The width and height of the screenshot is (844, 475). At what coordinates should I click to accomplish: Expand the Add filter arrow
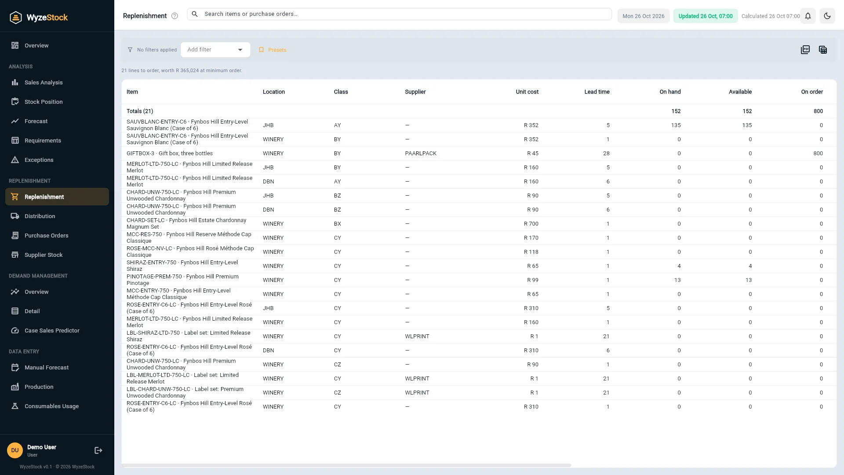point(240,50)
